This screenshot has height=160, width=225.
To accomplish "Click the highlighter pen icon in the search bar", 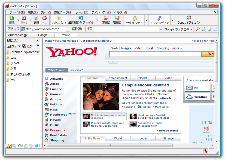I will click(209, 29).
